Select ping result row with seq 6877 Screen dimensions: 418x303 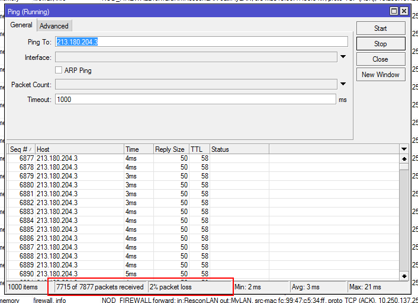click(x=204, y=158)
